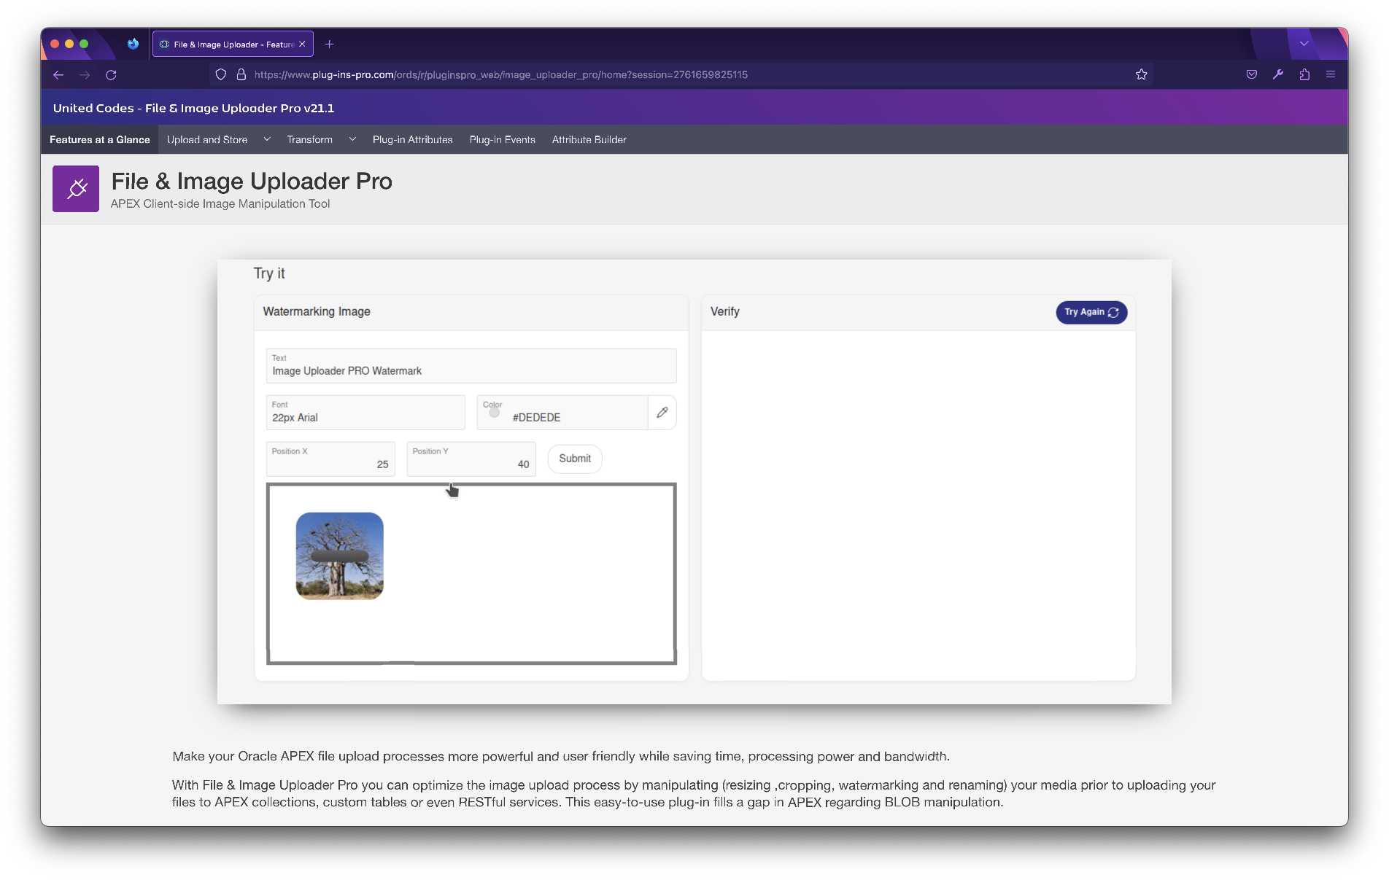Viewport: 1389px width, 880px height.
Task: Click the United Codes application title
Action: coord(193,108)
